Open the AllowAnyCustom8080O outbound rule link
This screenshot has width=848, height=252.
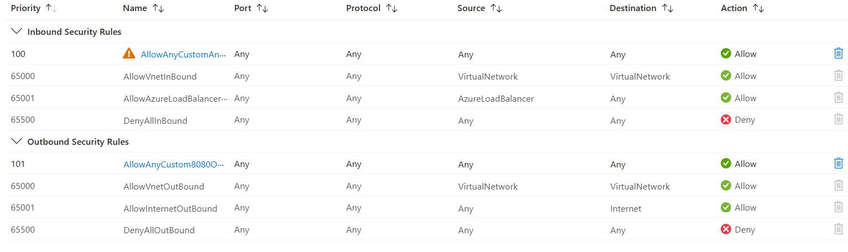(x=174, y=164)
